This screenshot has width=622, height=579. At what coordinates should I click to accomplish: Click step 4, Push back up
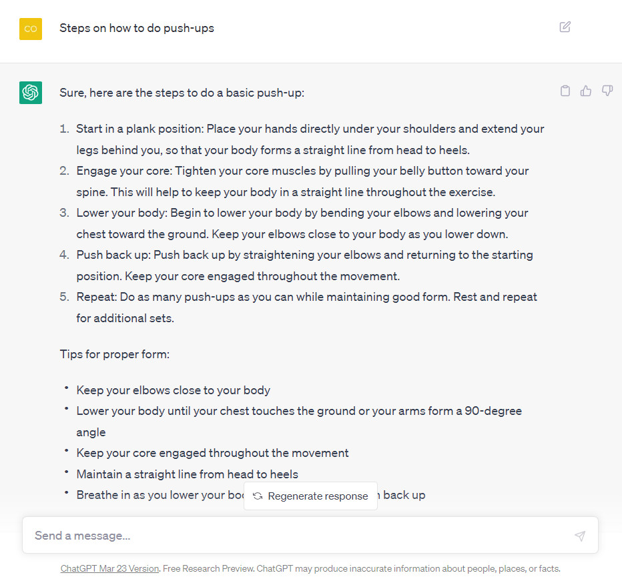pos(304,265)
